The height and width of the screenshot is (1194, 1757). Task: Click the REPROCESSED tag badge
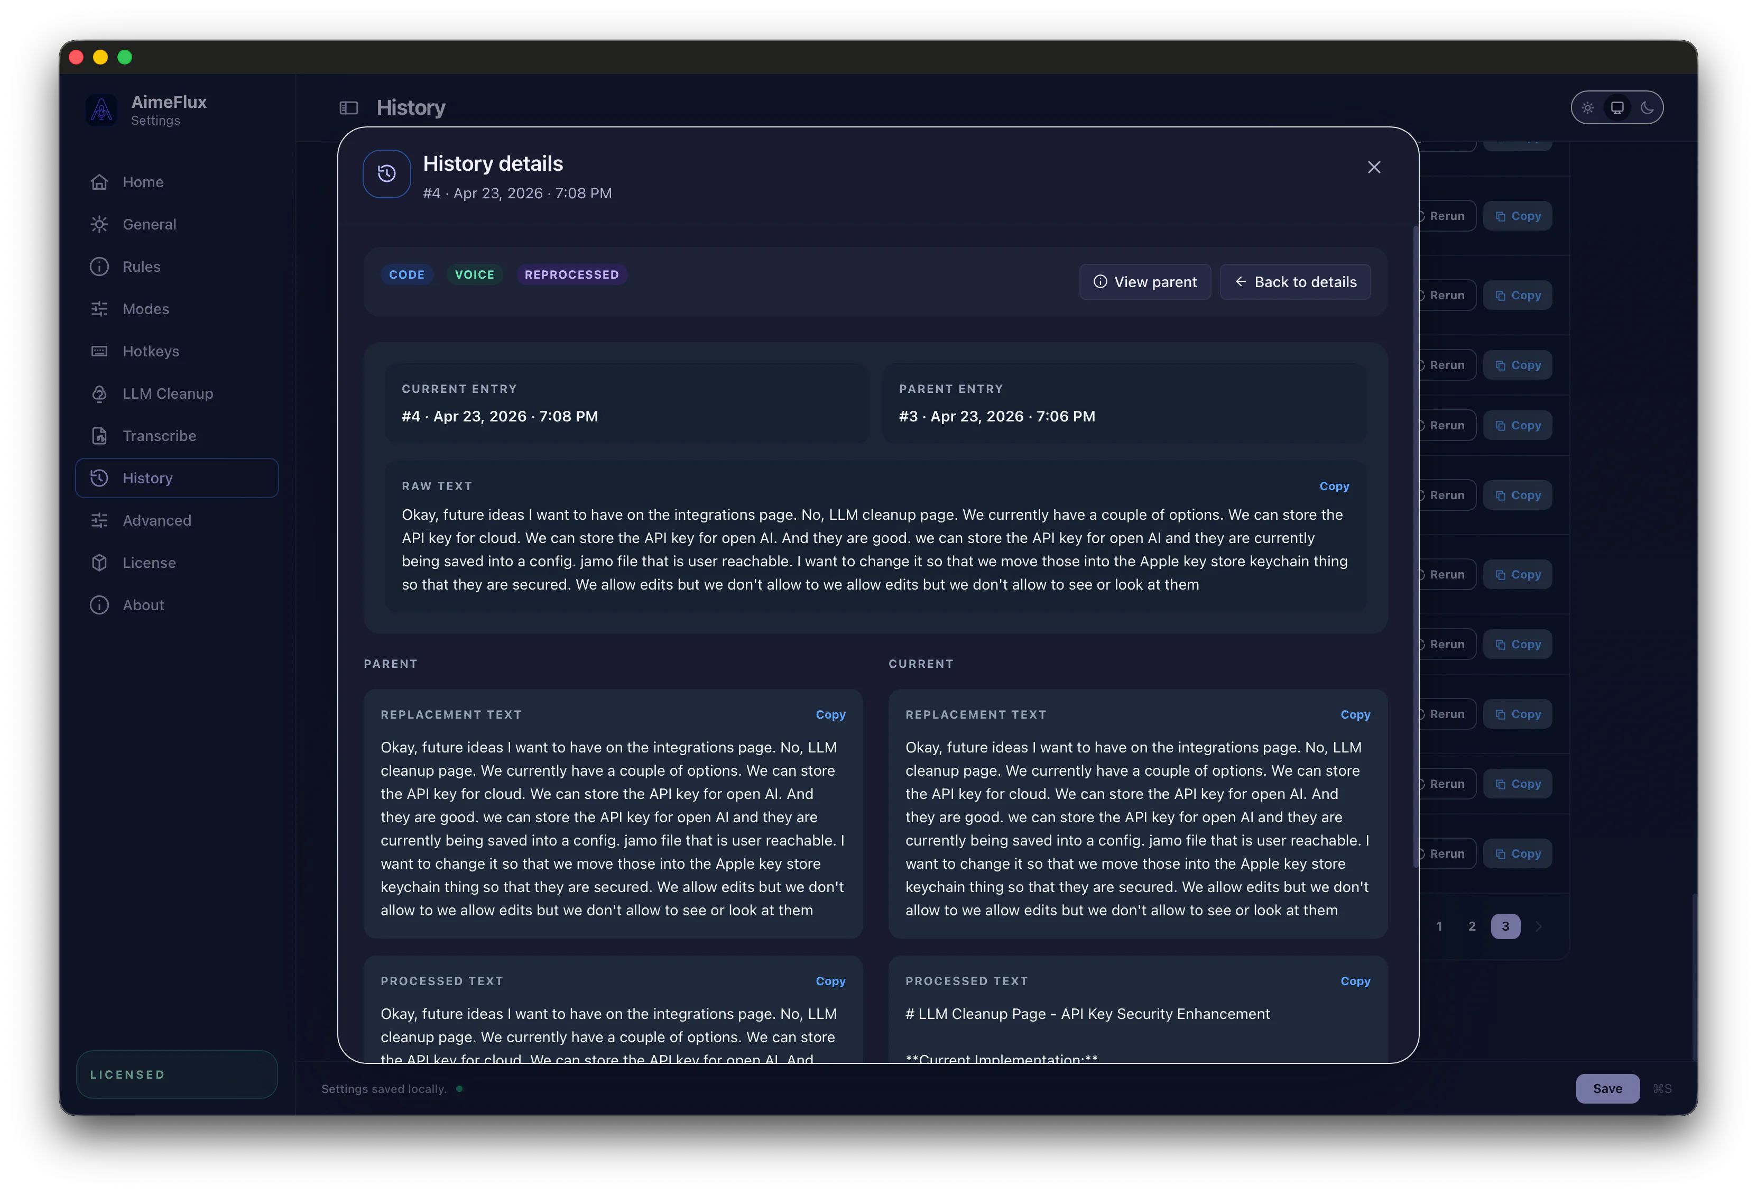[571, 275]
